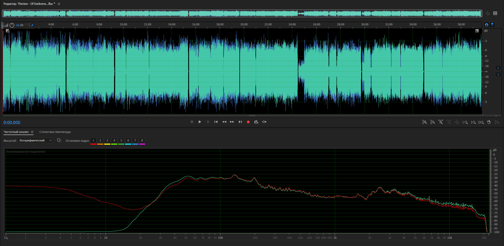Jump to previous marker with the skip-back icon
The image size is (504, 246).
click(x=216, y=122)
